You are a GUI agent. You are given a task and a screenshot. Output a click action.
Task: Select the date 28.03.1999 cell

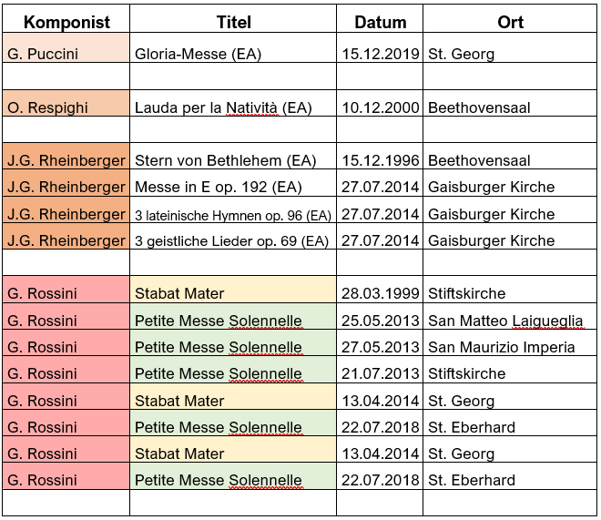(x=380, y=290)
